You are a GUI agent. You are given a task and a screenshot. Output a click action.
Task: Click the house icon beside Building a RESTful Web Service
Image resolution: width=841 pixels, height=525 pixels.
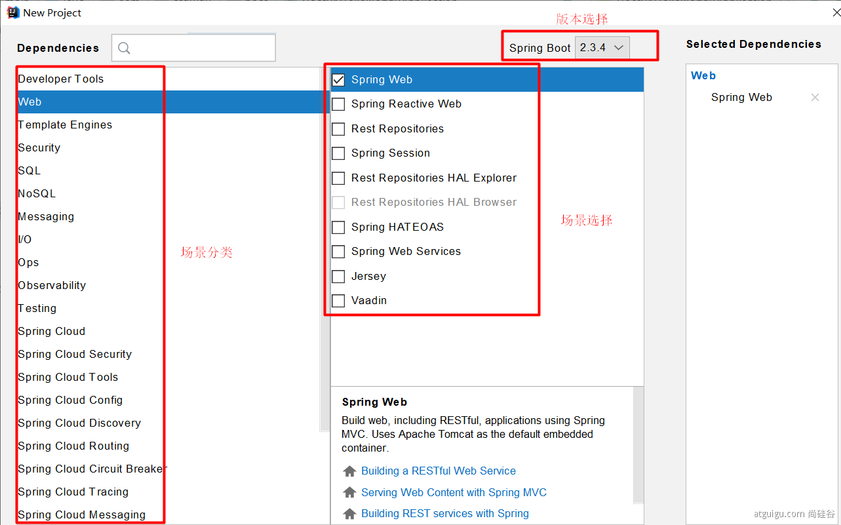coord(350,471)
